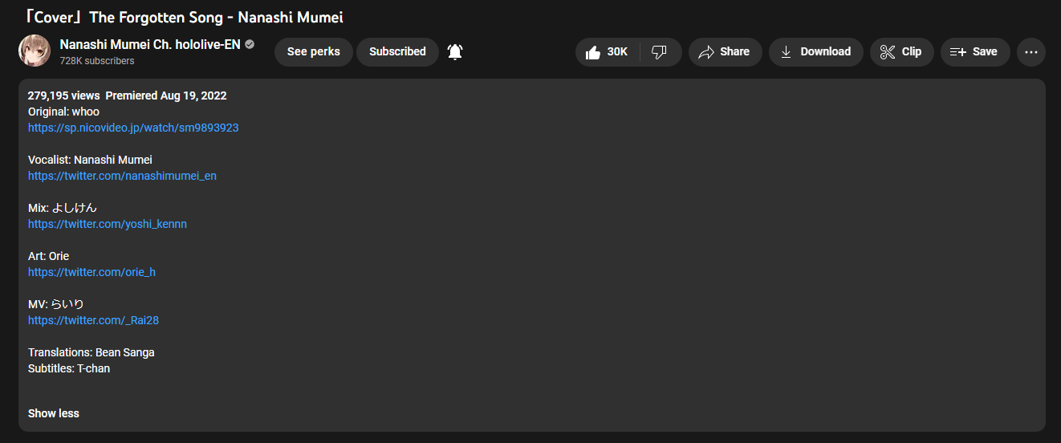Create a Clip with scissors icon
The width and height of the screenshot is (1061, 443).
pos(901,52)
